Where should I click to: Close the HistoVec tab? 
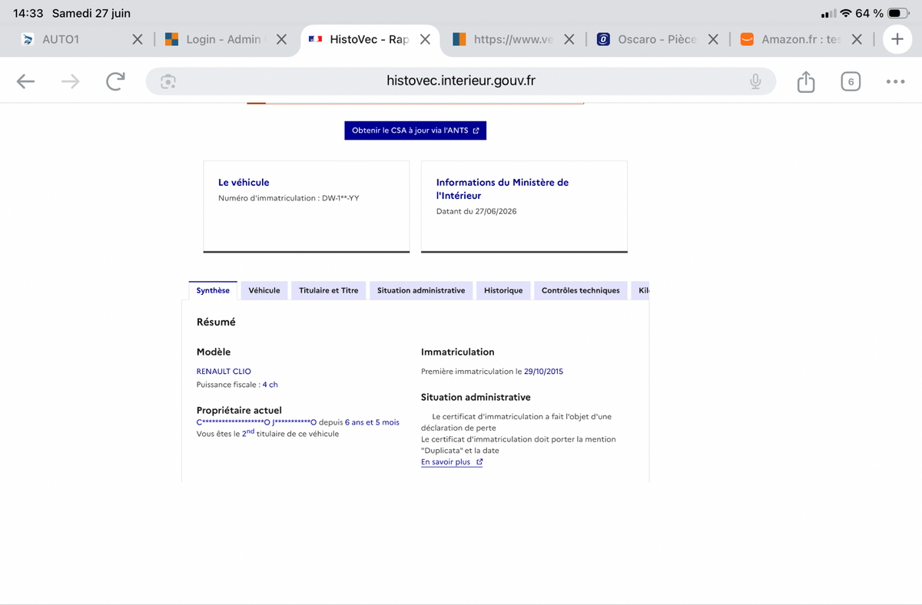pyautogui.click(x=425, y=39)
